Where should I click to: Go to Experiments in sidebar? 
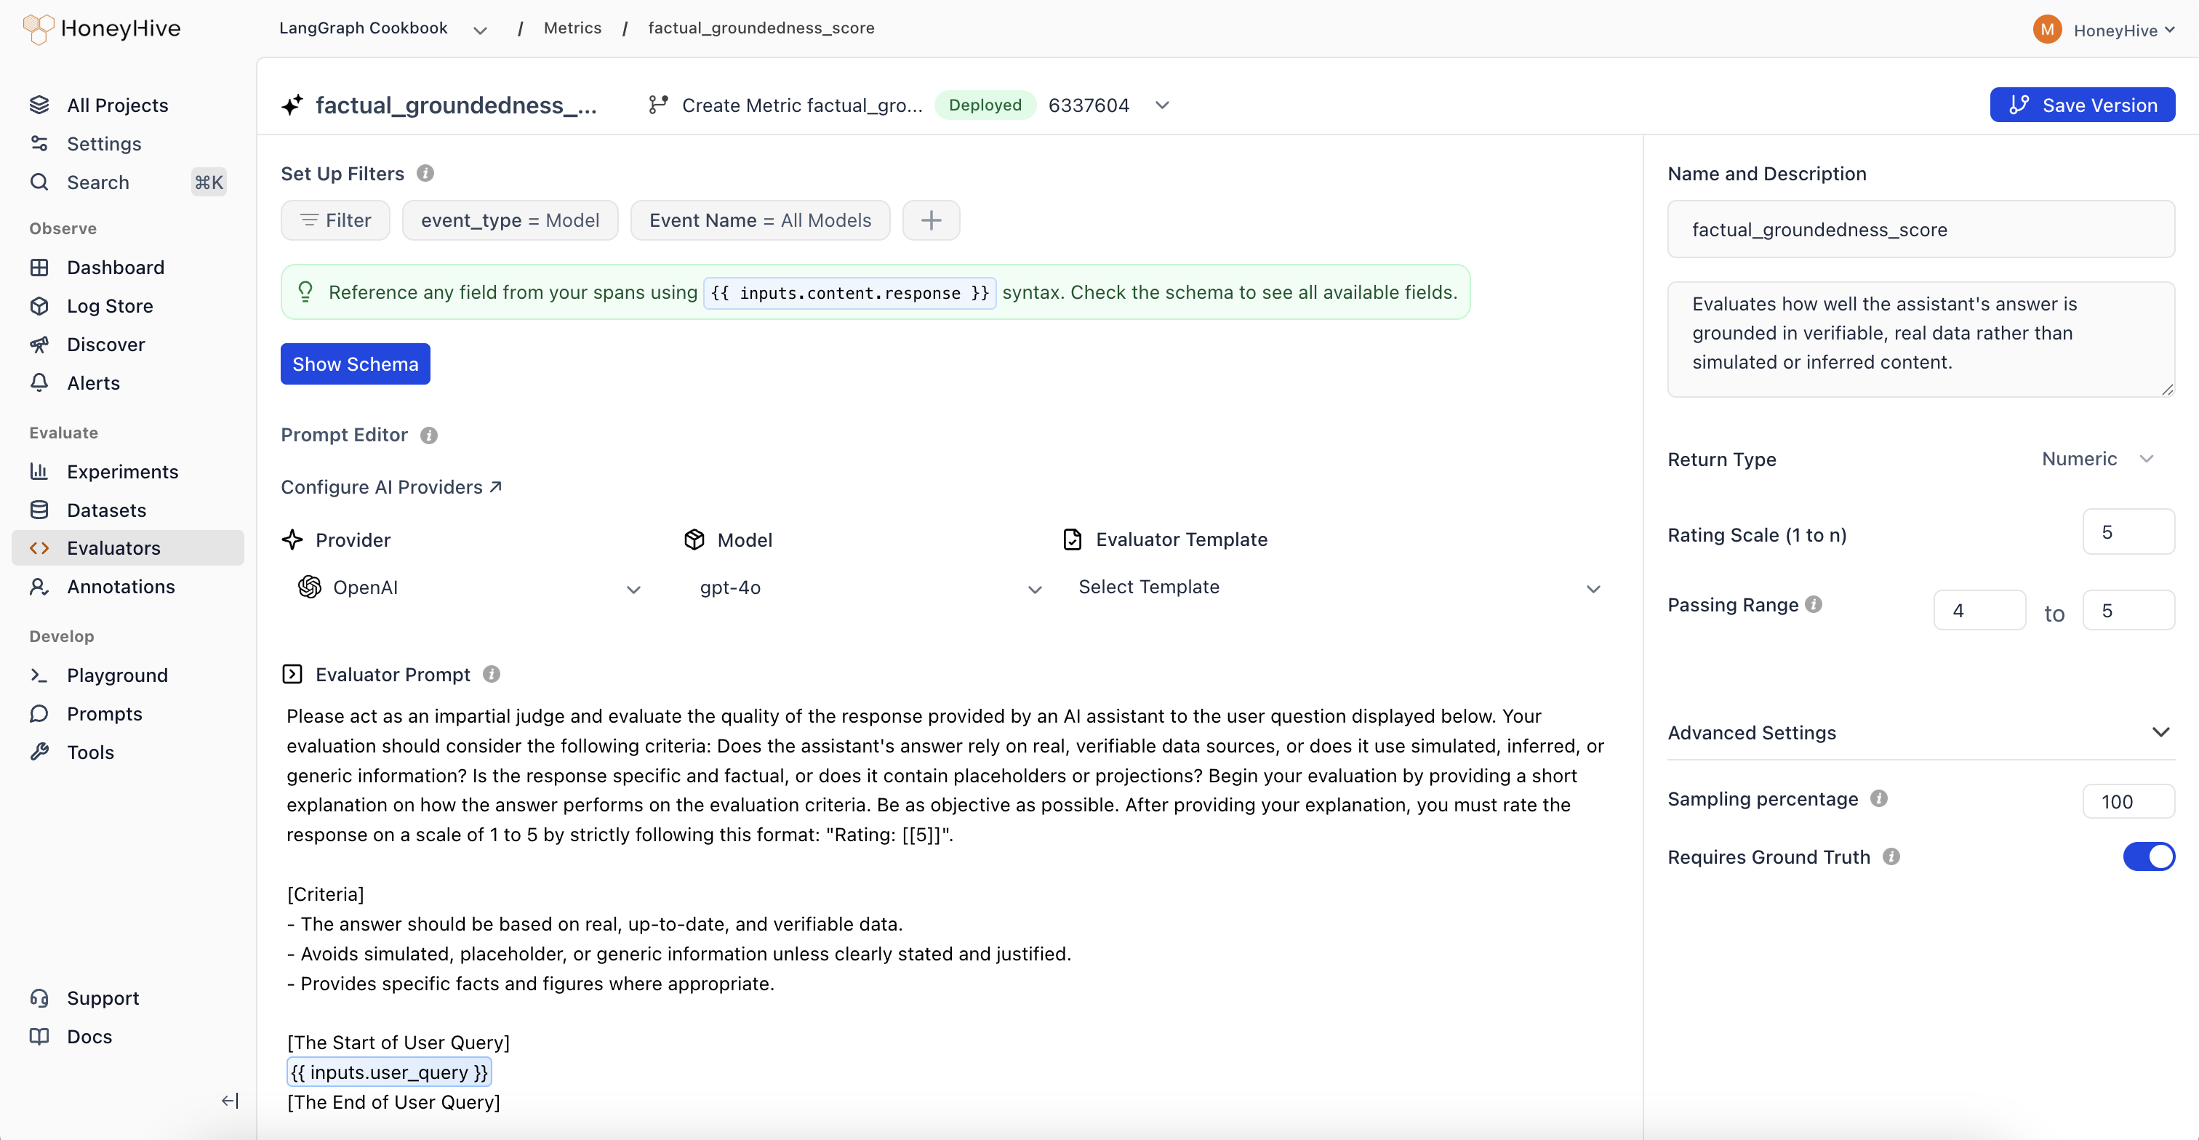click(122, 471)
